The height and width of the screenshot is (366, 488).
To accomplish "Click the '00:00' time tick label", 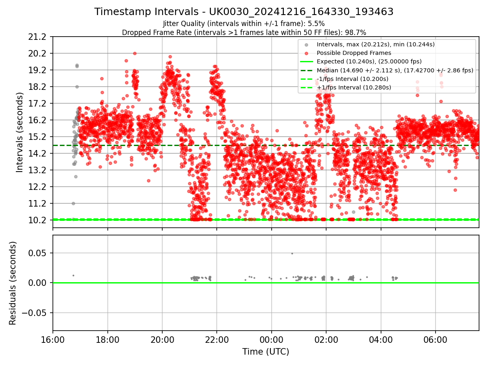I will pos(272,340).
